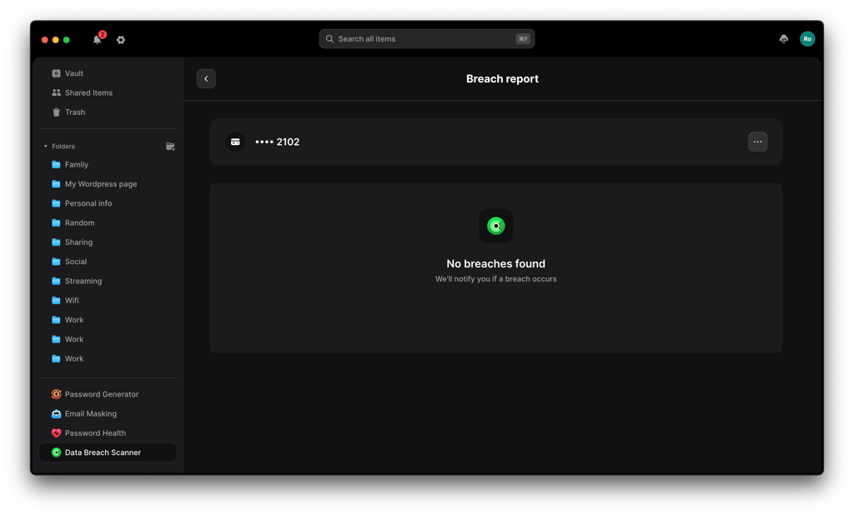The height and width of the screenshot is (515, 854).
Task: Click the Wifi folder icon
Action: pos(56,301)
